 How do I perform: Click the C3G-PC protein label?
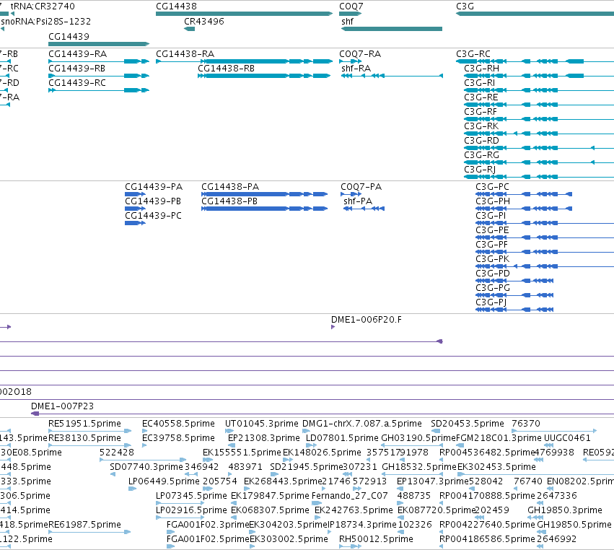point(492,186)
